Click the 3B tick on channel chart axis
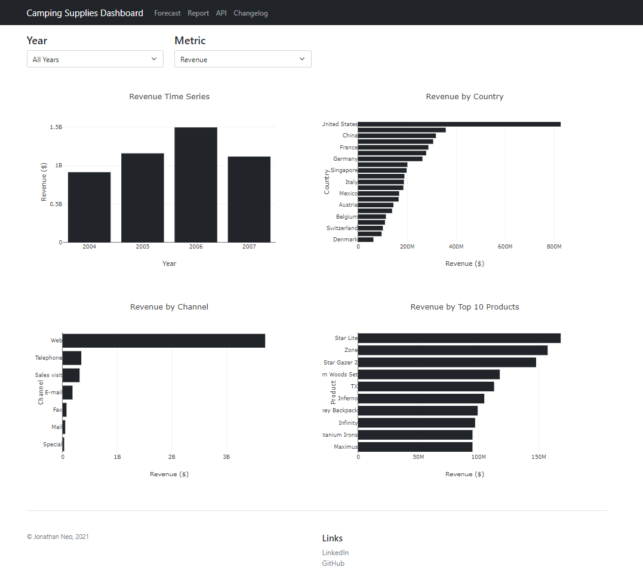 [x=226, y=457]
